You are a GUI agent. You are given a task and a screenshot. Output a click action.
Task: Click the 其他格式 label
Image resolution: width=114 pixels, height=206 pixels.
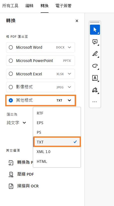click(x=24, y=100)
